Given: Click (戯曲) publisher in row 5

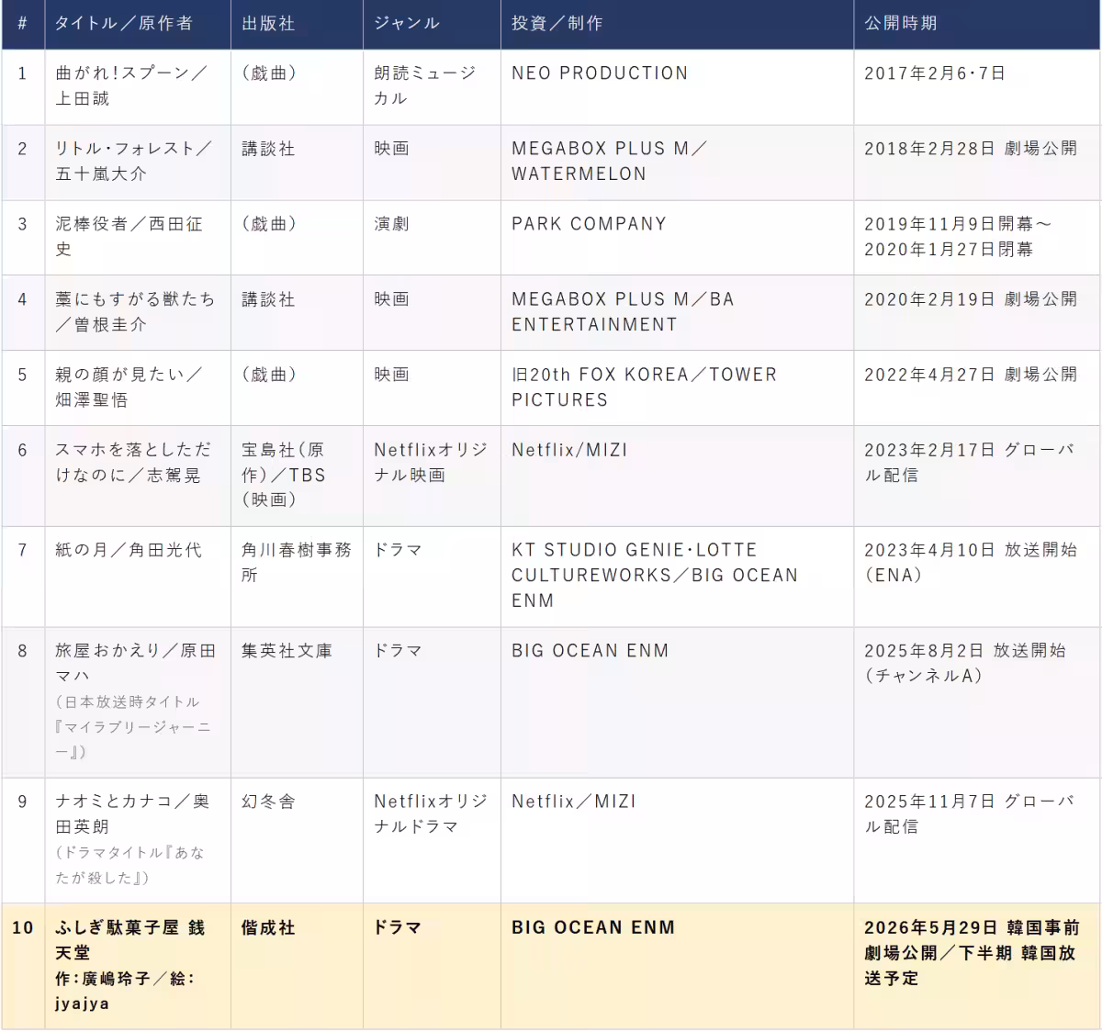Looking at the screenshot, I should coord(269,375).
